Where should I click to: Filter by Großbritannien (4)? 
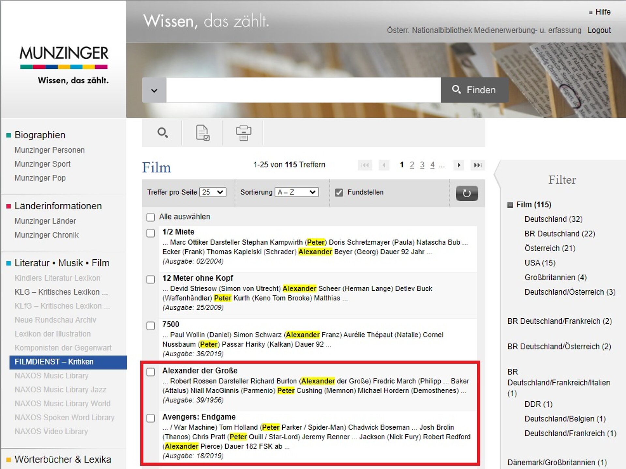(x=556, y=277)
